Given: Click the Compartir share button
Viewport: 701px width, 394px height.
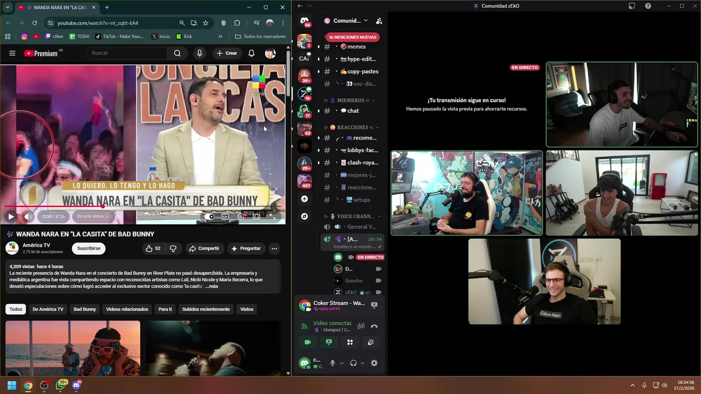Looking at the screenshot, I should coord(204,248).
